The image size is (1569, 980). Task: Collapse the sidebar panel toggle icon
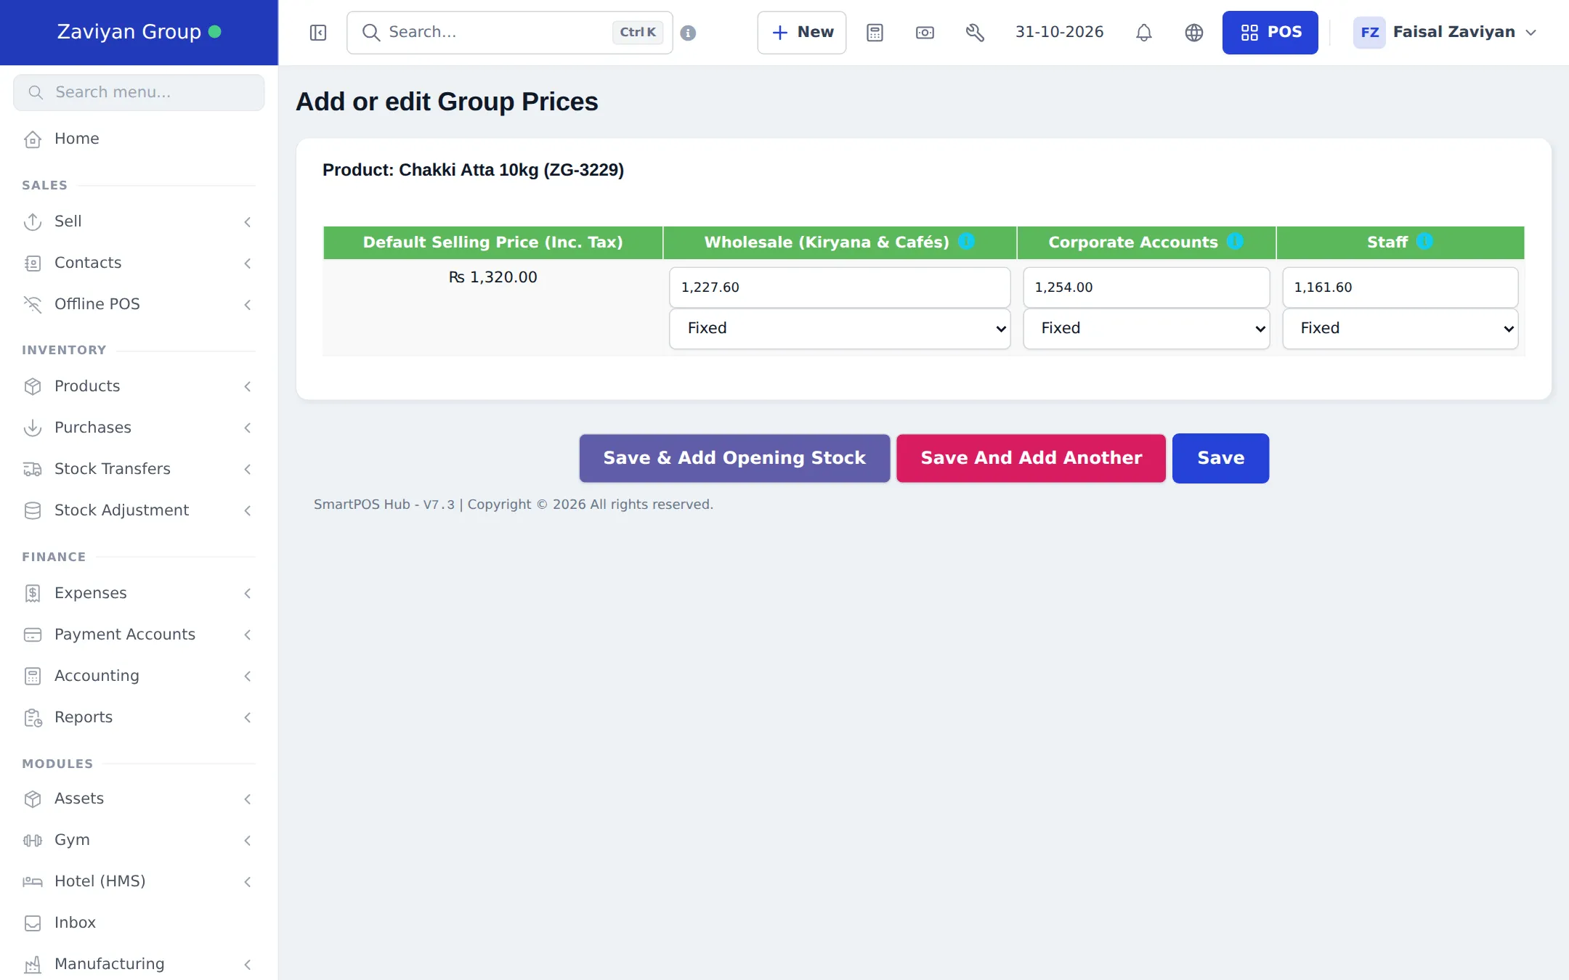tap(318, 33)
